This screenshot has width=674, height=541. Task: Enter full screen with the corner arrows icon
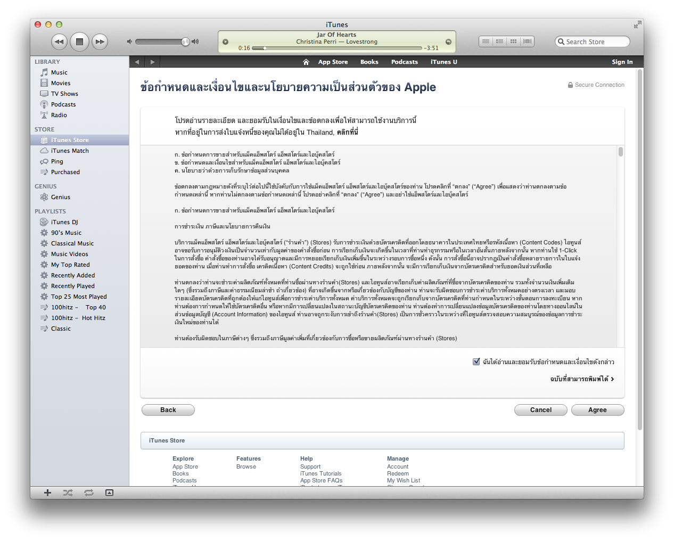637,24
